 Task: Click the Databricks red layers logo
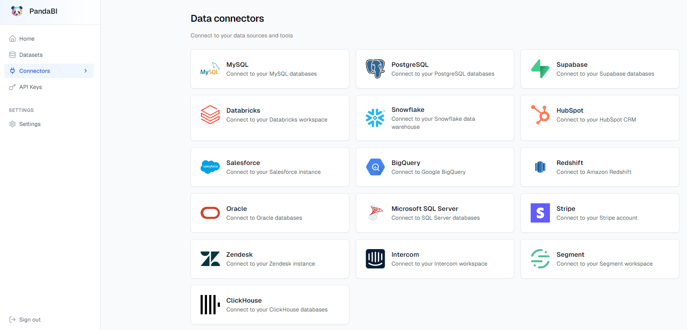[210, 115]
